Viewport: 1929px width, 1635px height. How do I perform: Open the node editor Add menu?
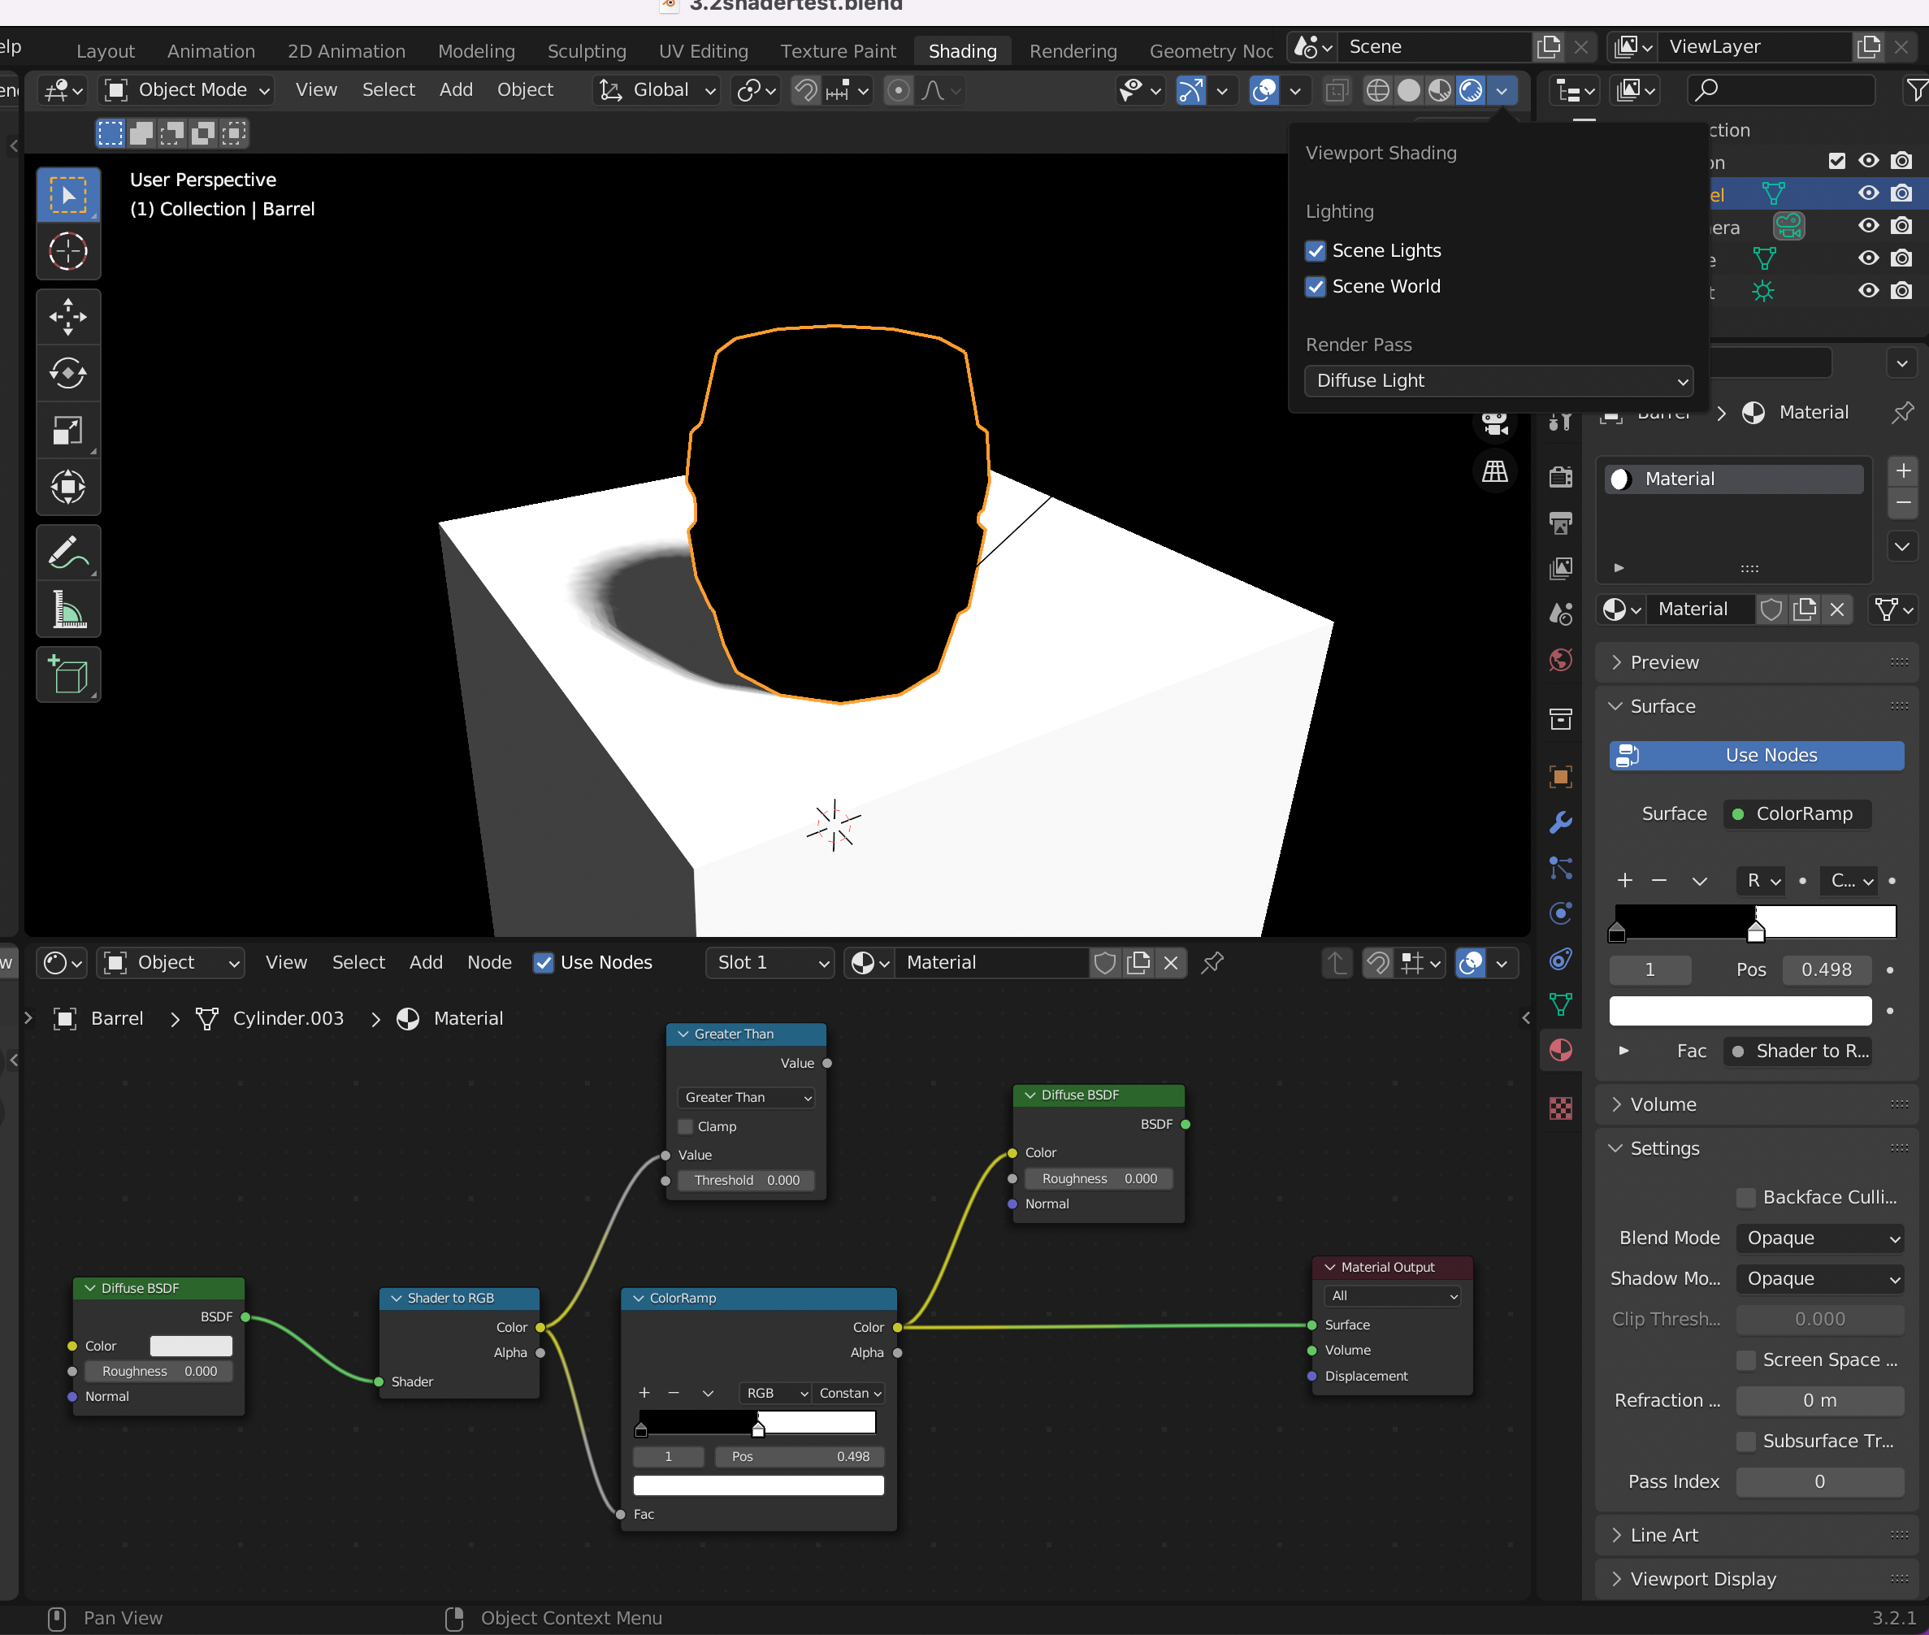click(427, 963)
